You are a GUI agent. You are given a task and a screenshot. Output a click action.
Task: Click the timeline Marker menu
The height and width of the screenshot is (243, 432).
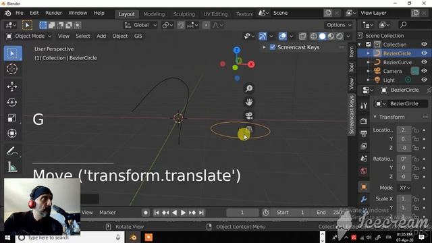click(107, 213)
